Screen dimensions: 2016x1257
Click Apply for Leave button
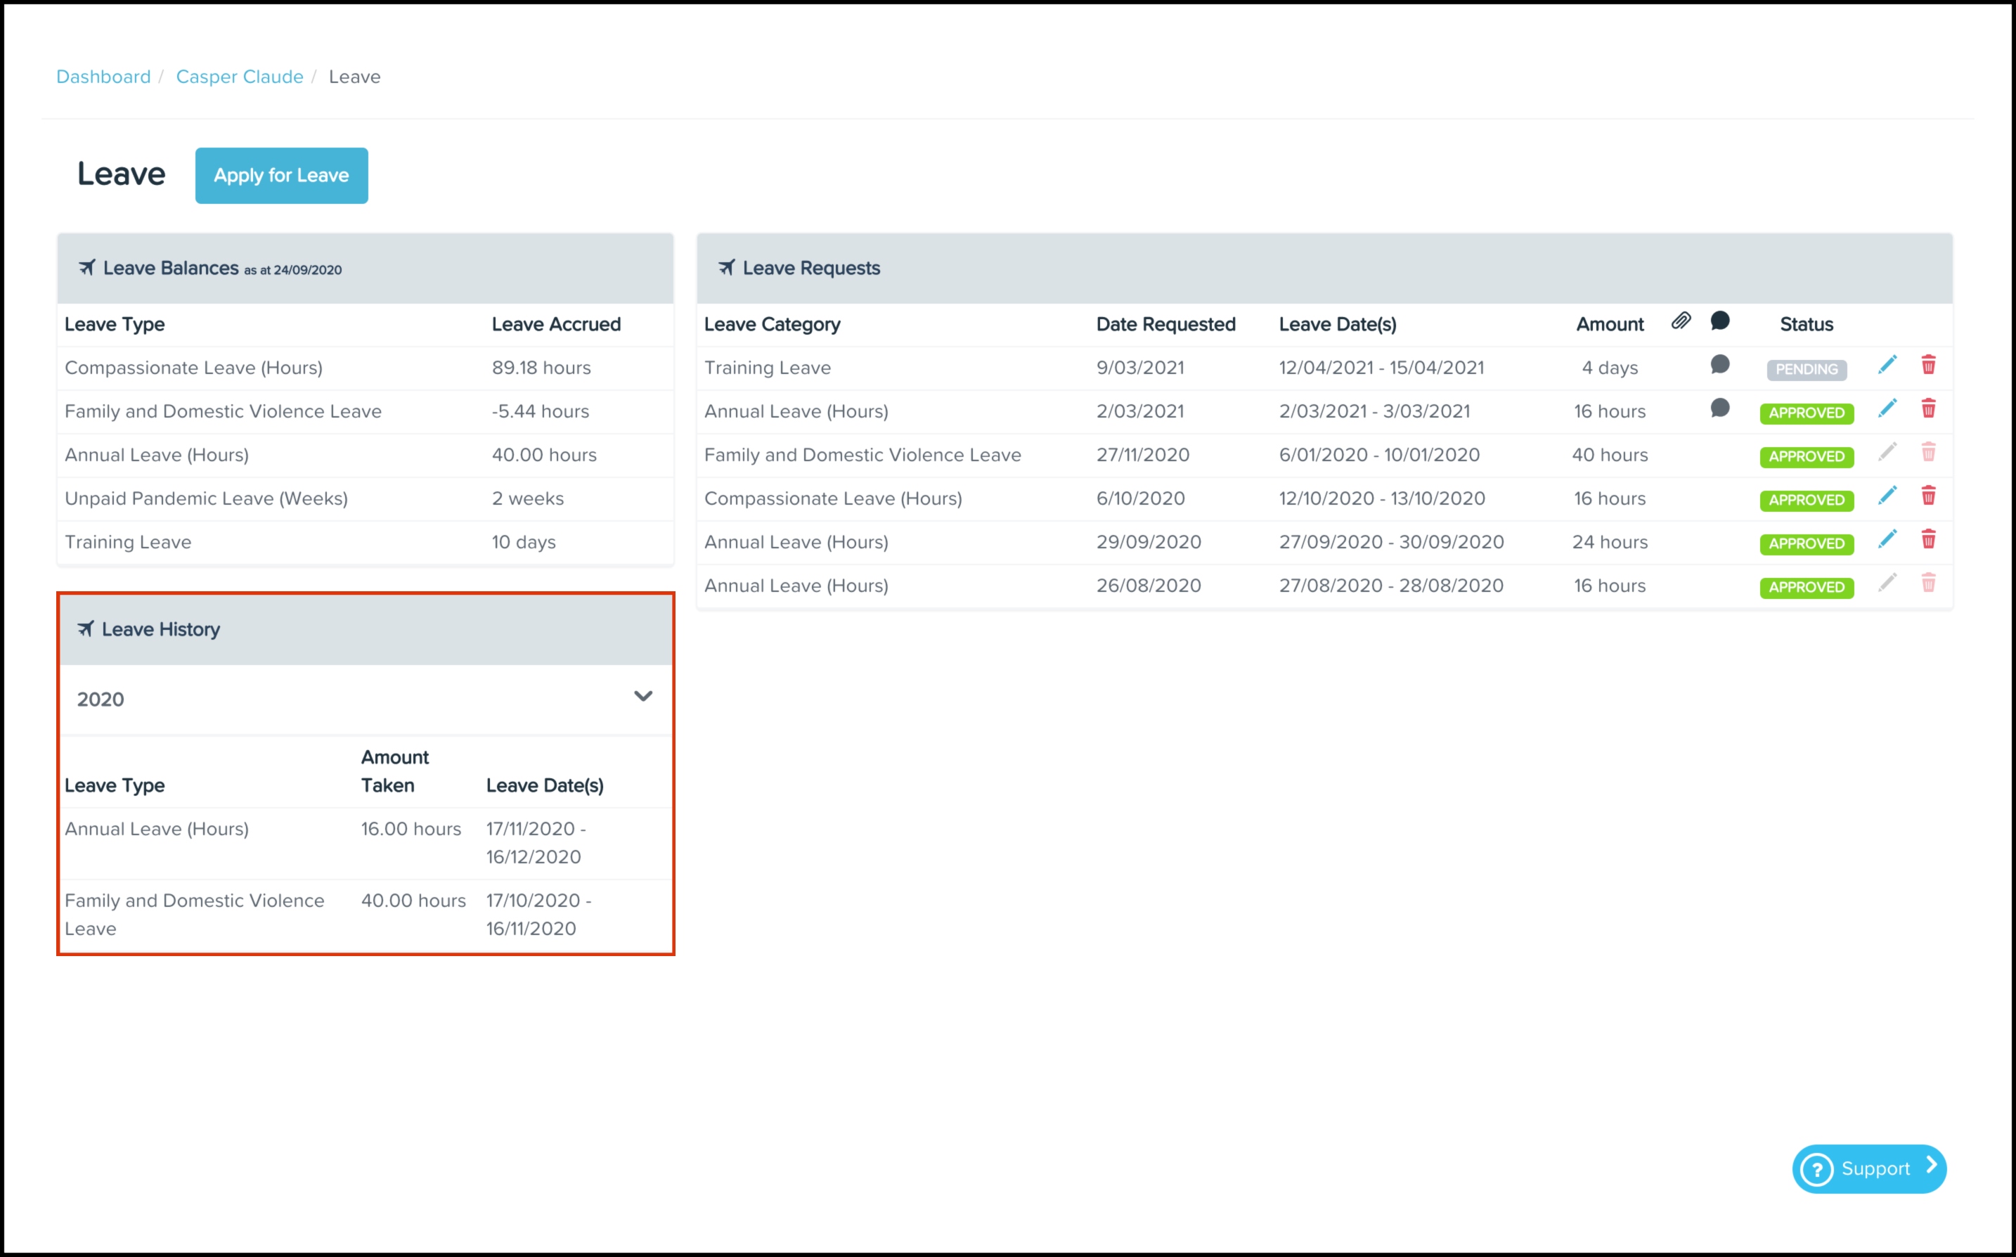(x=281, y=176)
